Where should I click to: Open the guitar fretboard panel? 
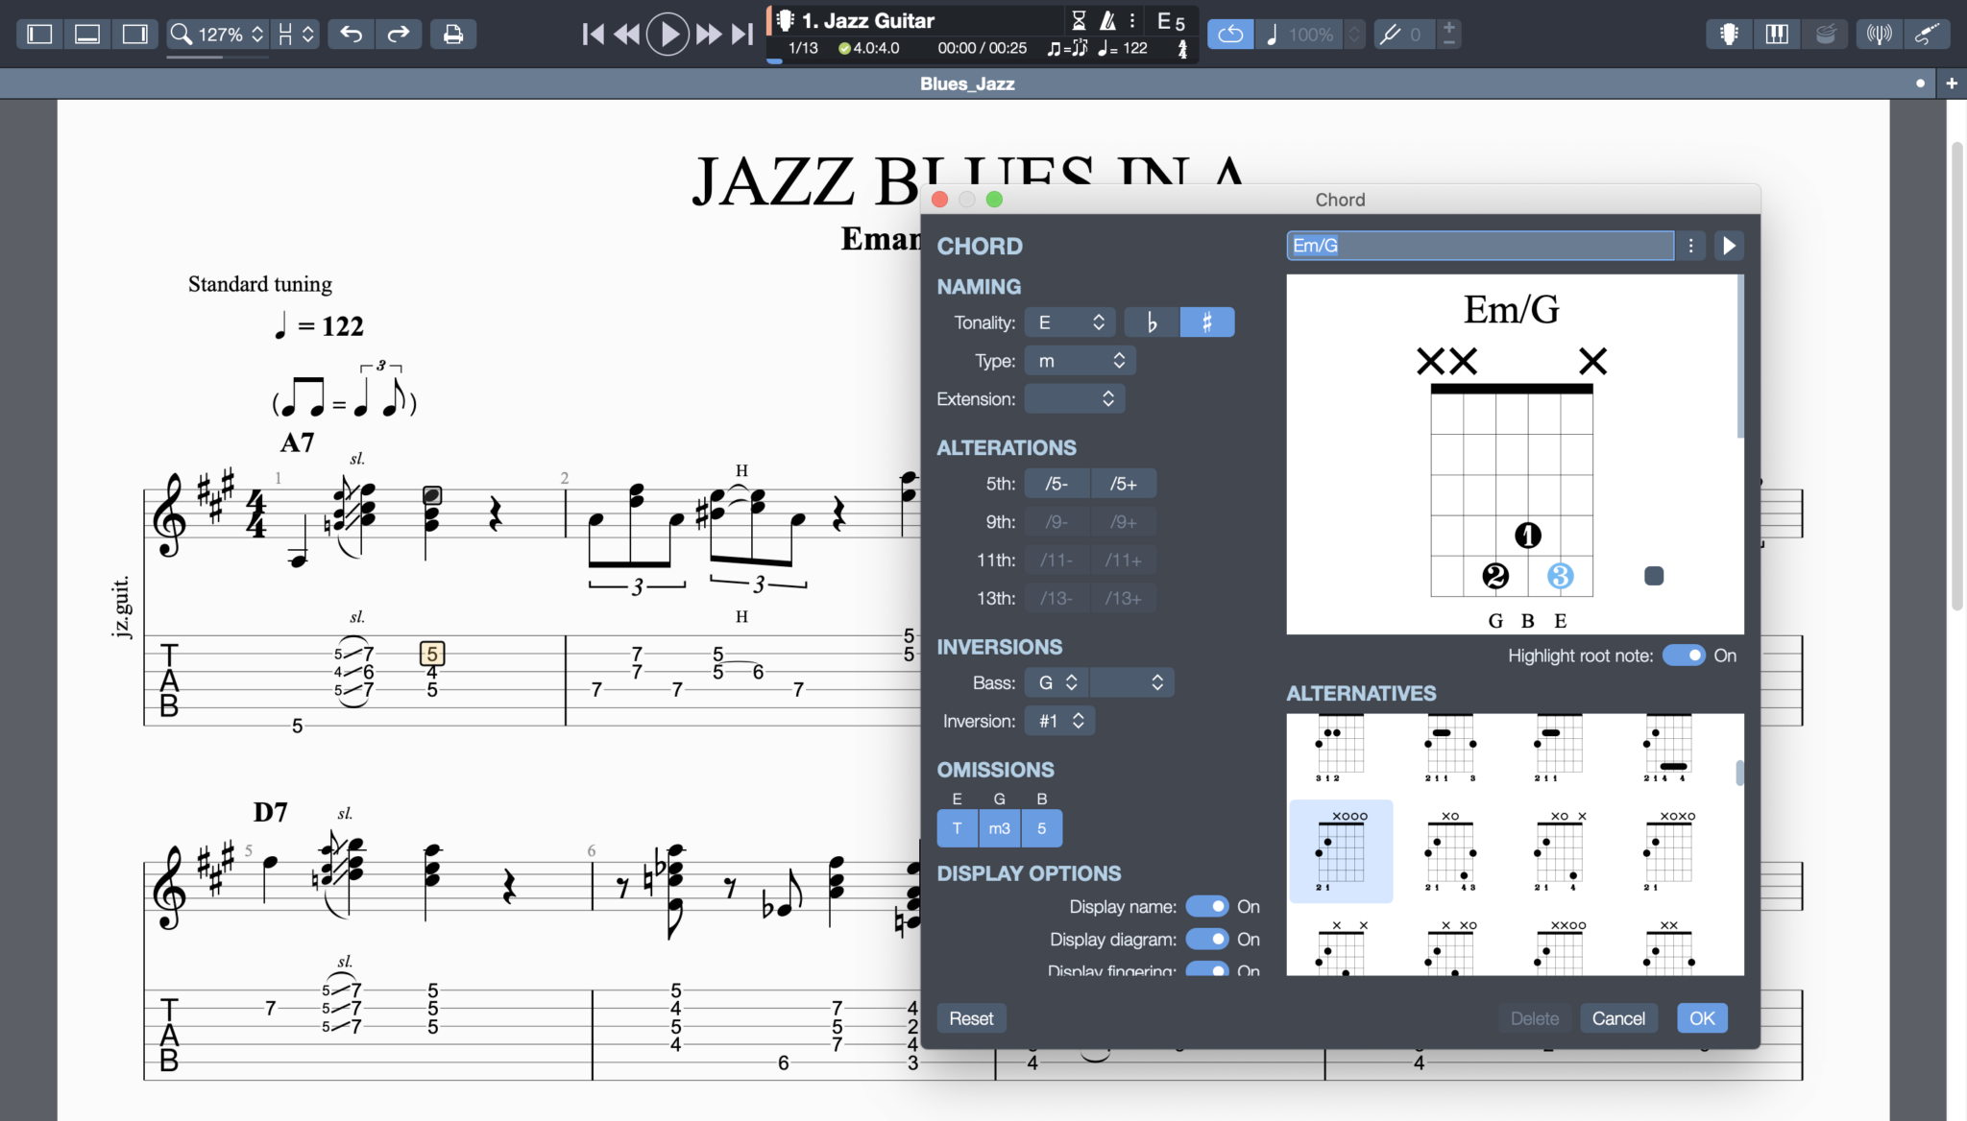[1728, 34]
